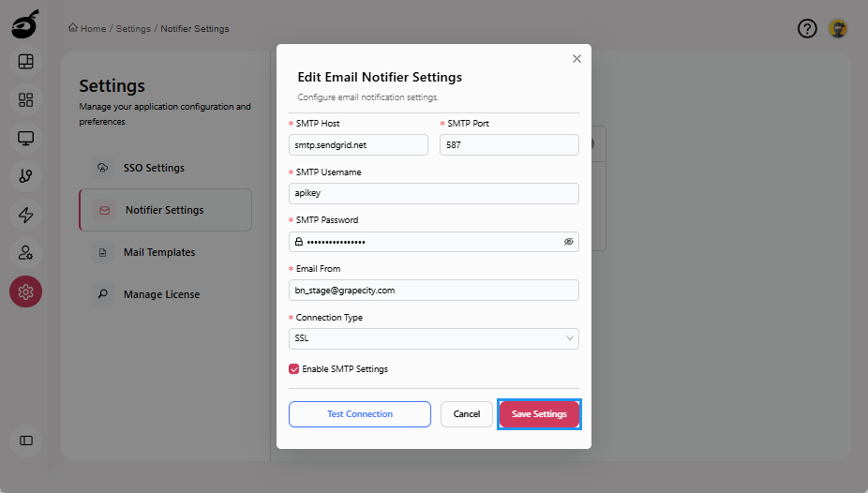Click the SMTP Port input field
868x493 pixels.
pos(509,145)
